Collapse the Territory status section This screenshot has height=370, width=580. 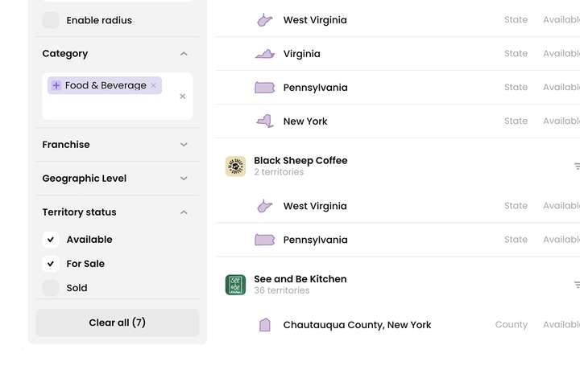184,212
